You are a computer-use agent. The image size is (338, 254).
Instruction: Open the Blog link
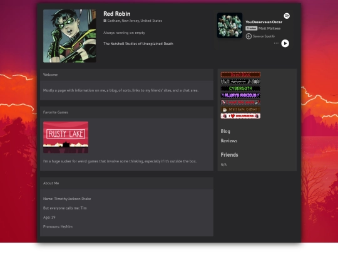225,131
